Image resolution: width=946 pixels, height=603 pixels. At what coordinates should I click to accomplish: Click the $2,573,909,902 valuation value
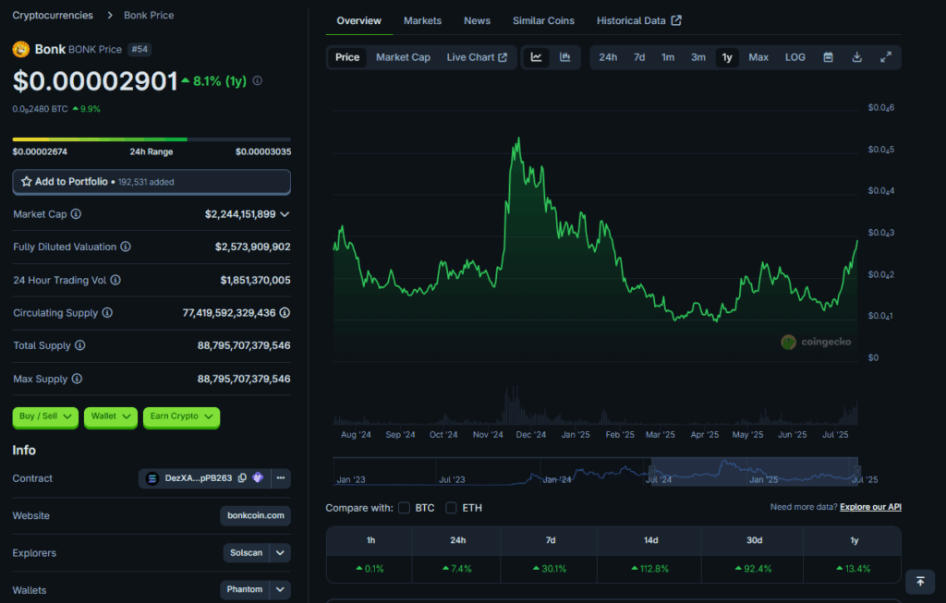pyautogui.click(x=253, y=247)
